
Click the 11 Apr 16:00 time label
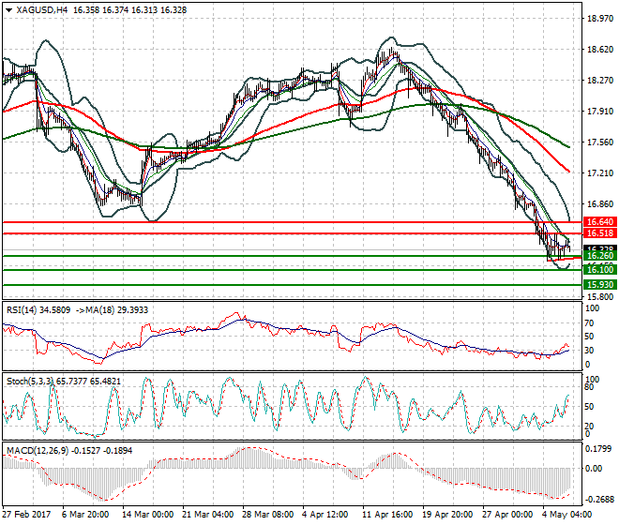387,515
